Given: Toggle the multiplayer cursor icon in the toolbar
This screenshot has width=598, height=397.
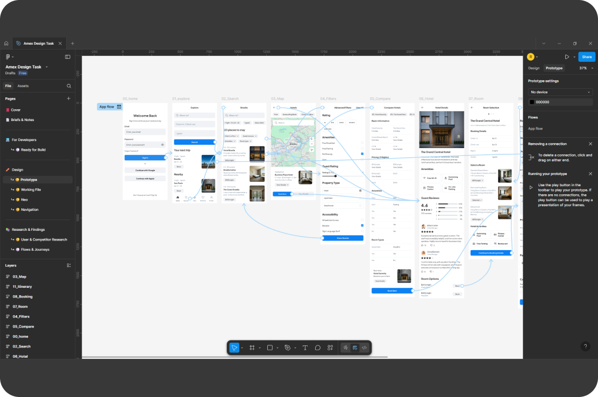Looking at the screenshot, I should 345,348.
